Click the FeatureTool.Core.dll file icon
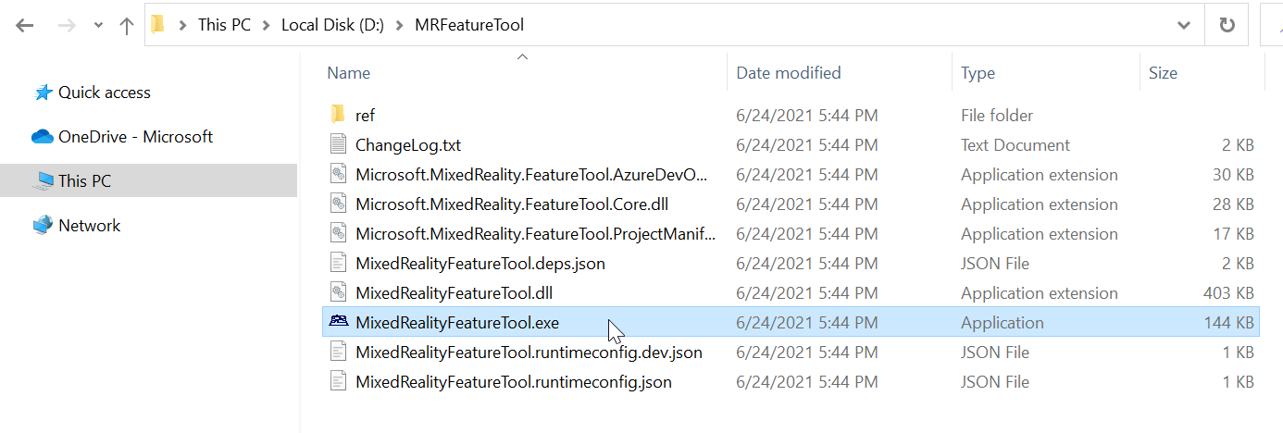 pos(338,204)
